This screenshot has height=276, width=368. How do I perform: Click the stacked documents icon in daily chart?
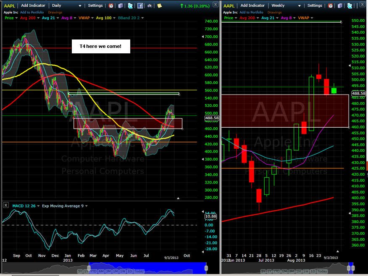pos(121,5)
